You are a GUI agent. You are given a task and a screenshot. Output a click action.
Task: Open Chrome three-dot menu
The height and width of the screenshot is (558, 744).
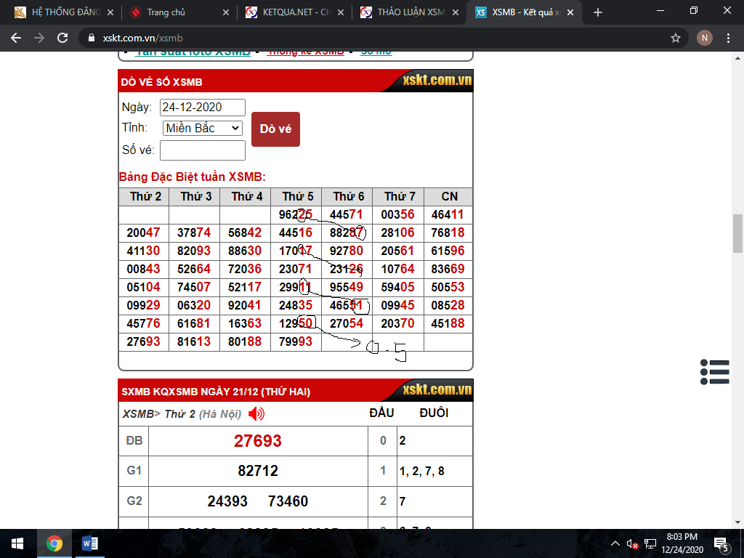coord(728,38)
